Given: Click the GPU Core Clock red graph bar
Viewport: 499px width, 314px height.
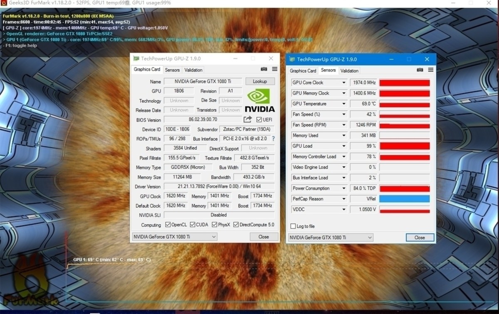Looking at the screenshot, I should tap(404, 83).
